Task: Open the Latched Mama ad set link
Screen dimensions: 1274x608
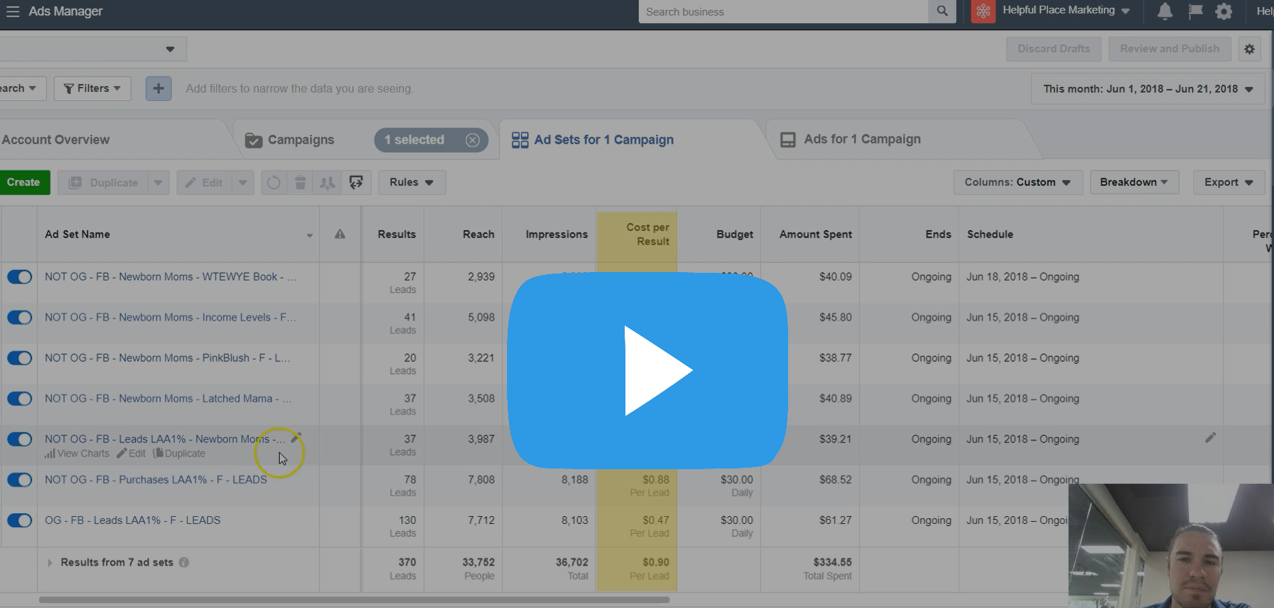Action: 167,398
